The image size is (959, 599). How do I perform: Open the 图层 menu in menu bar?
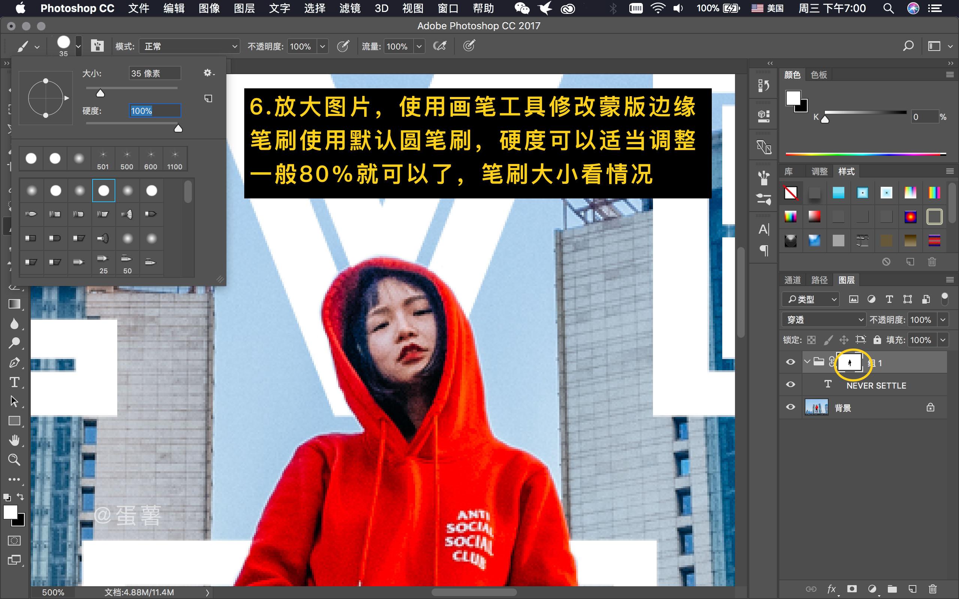(x=244, y=8)
